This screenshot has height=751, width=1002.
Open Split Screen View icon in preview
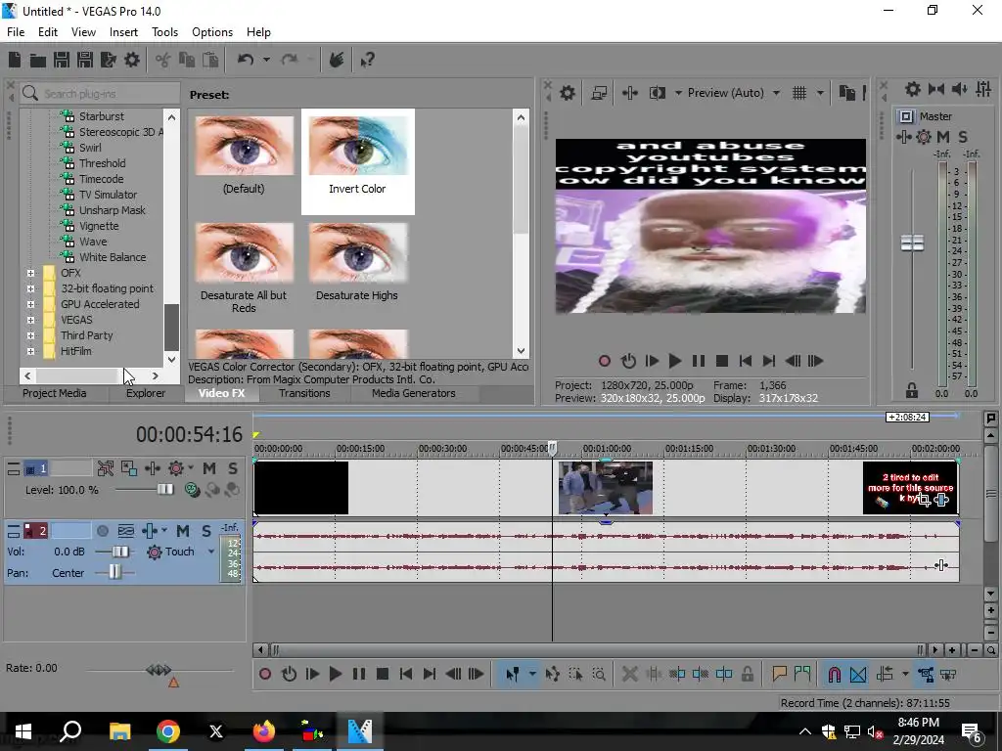click(x=658, y=93)
